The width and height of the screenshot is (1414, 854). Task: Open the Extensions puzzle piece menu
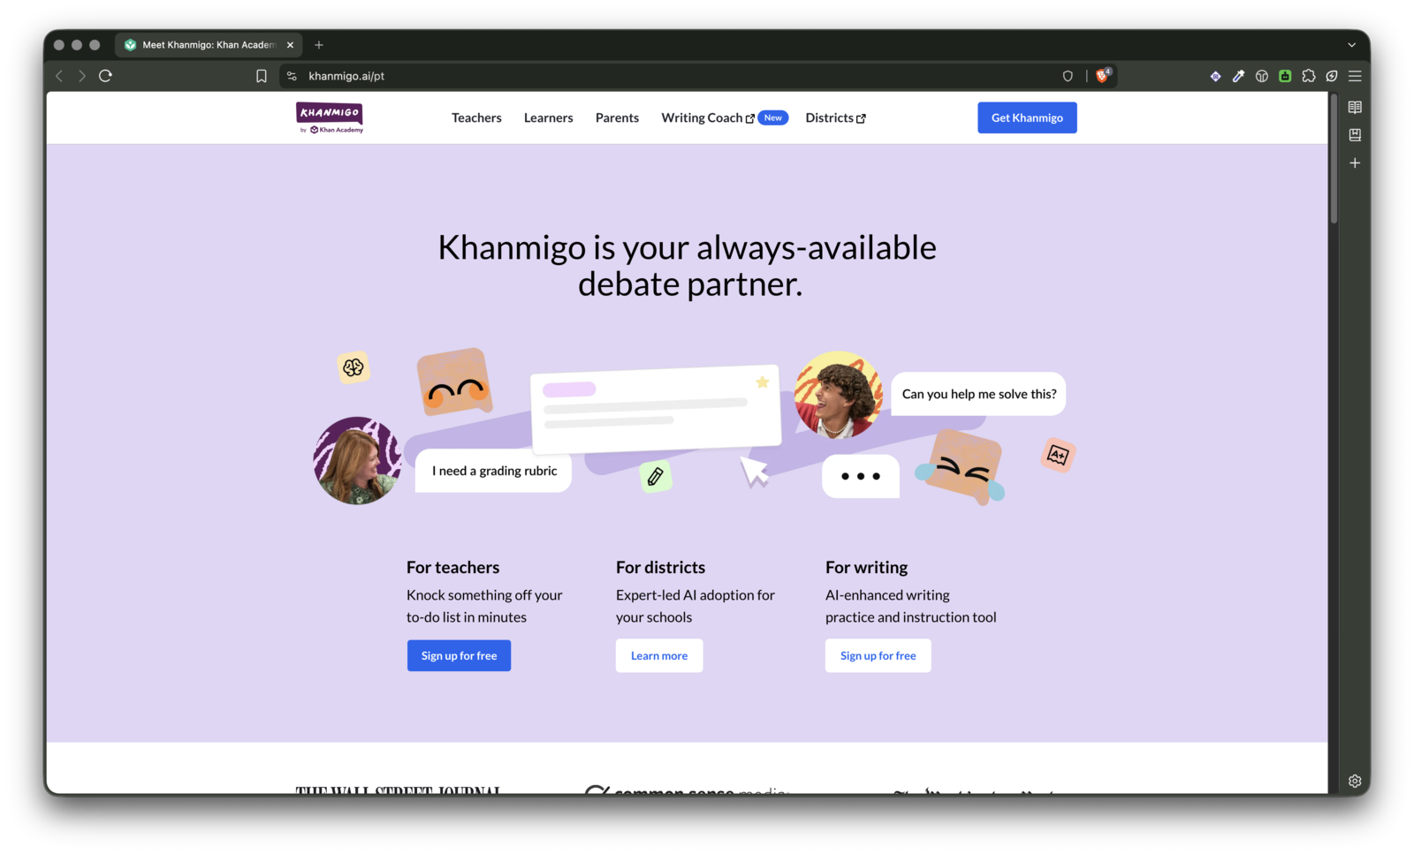click(1309, 76)
